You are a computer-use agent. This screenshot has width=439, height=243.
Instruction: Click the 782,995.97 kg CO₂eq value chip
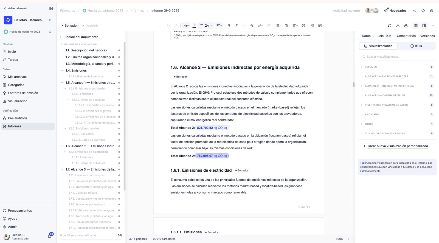pos(212,156)
